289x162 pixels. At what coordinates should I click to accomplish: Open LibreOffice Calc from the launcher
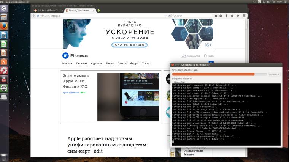click(x=4, y=44)
